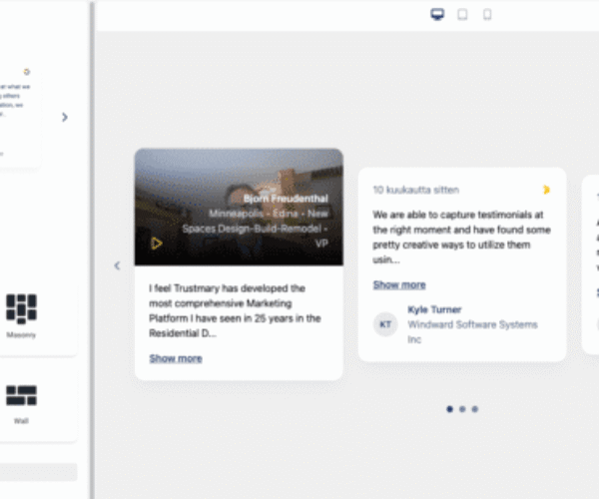Click the Bjorn Freudenthal name overlay

point(286,199)
